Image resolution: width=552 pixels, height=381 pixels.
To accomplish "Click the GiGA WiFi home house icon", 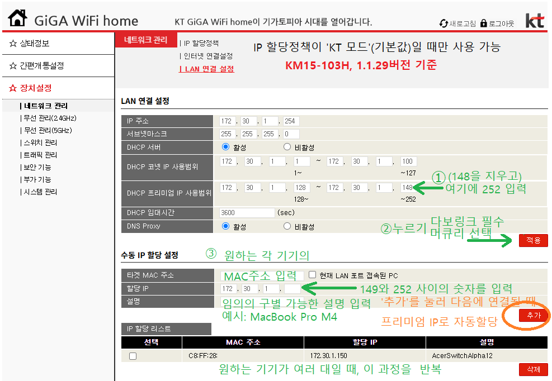I will click(x=17, y=17).
